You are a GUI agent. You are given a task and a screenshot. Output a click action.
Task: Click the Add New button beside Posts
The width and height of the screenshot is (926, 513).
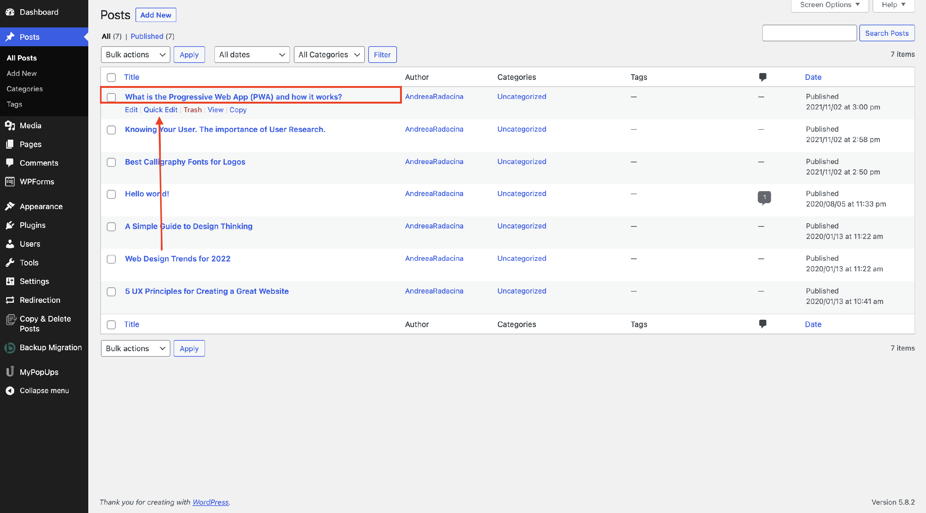click(x=155, y=15)
